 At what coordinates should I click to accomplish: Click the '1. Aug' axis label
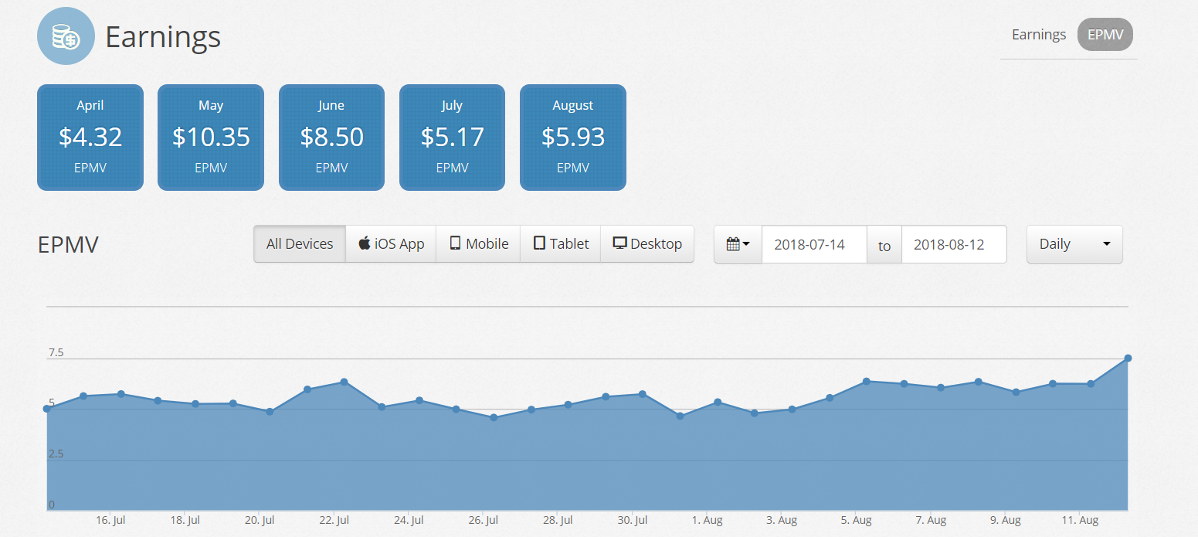(707, 521)
